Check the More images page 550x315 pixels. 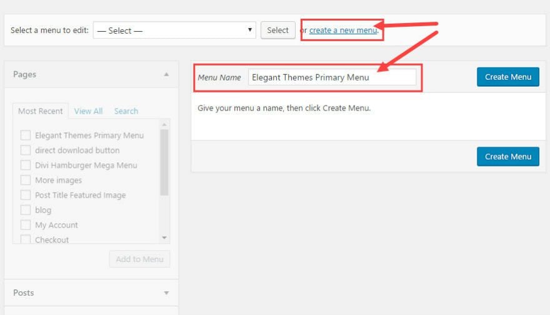(x=26, y=180)
